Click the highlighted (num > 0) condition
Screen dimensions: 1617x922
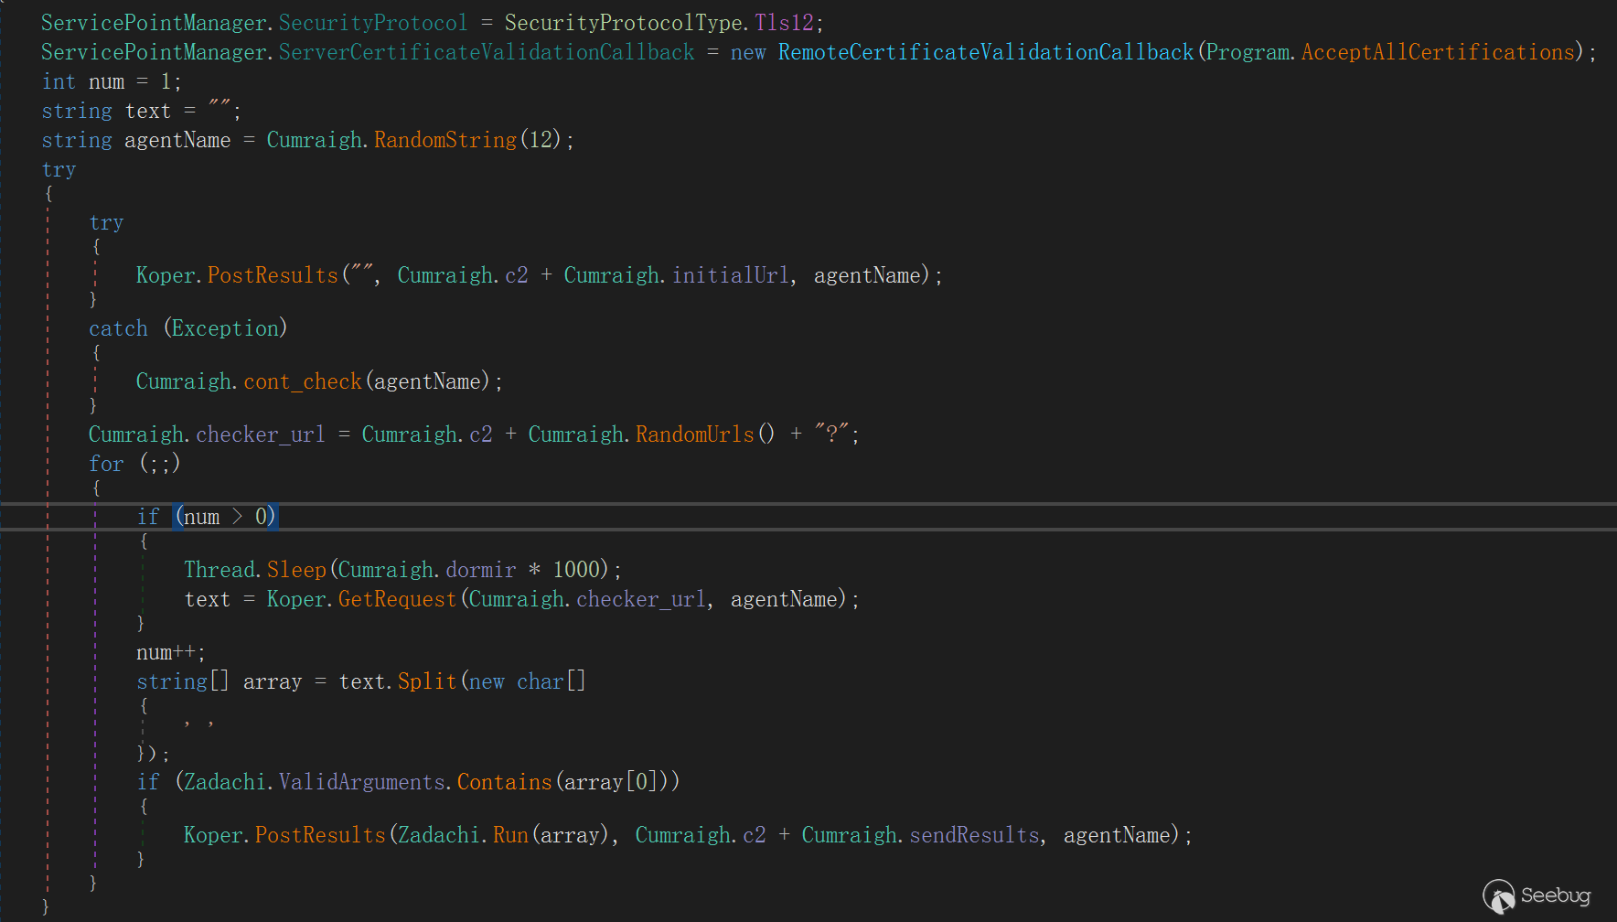[226, 517]
